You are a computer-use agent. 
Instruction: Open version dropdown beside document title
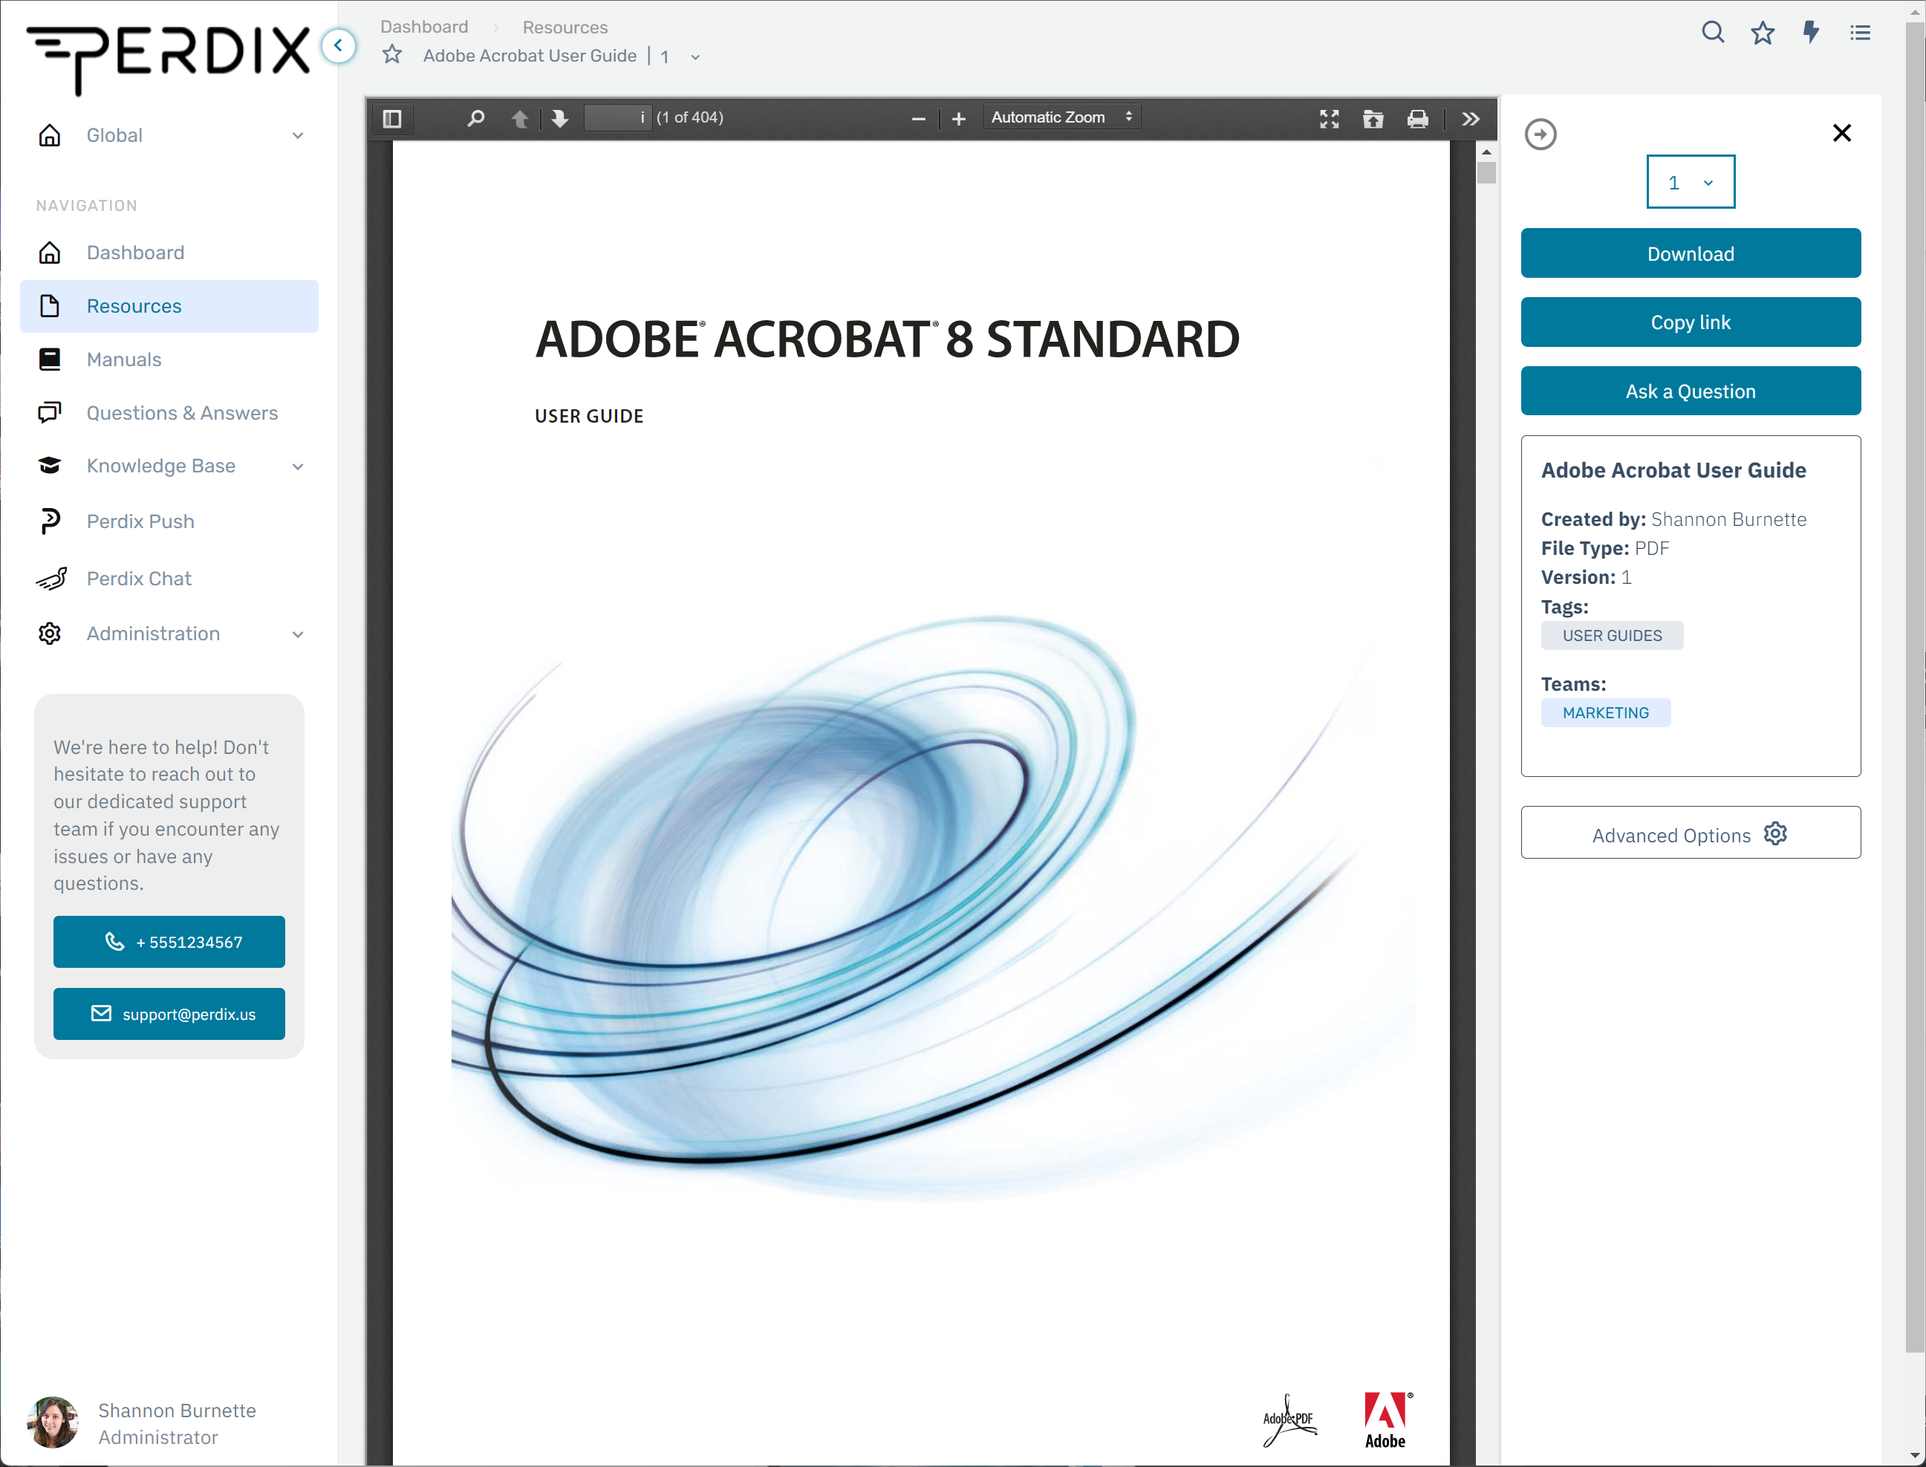tap(696, 56)
